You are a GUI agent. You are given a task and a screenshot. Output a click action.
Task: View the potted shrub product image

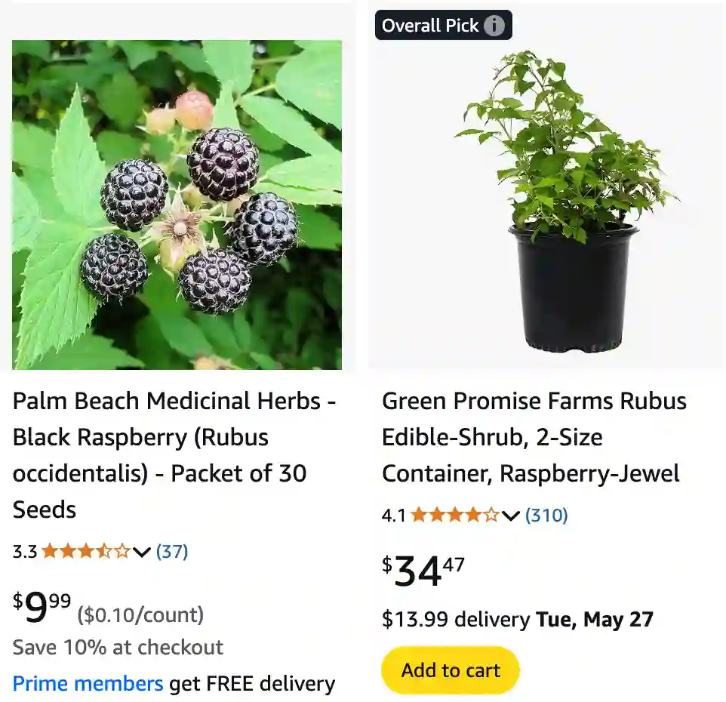pos(546,189)
